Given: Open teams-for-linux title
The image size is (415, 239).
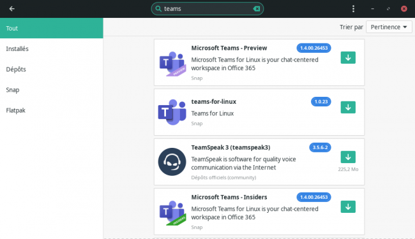Looking at the screenshot, I should point(214,102).
